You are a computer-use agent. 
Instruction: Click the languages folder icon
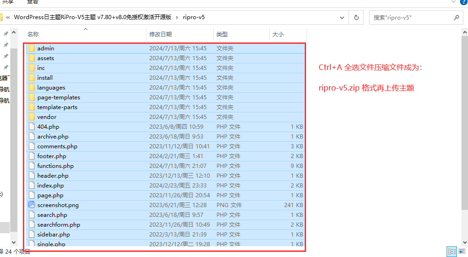32,87
